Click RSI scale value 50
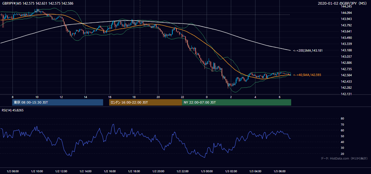Screen dimensions: 371x174 (342, 136)
